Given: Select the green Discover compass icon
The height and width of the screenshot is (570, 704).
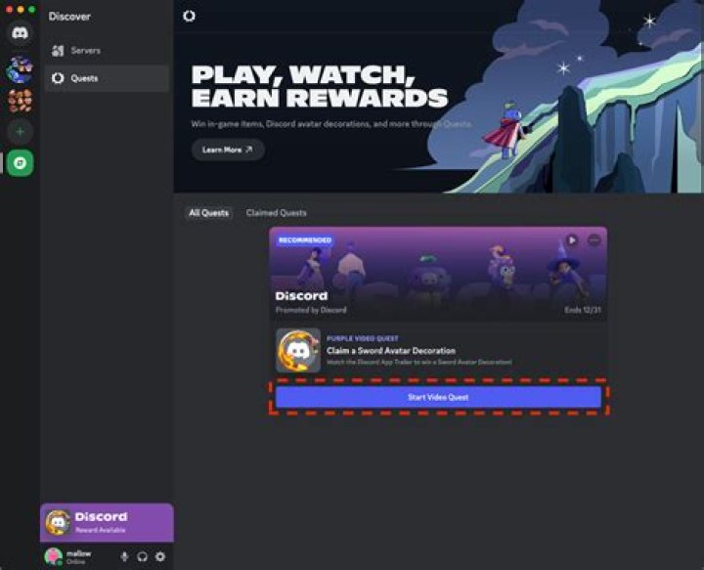Looking at the screenshot, I should [20, 163].
